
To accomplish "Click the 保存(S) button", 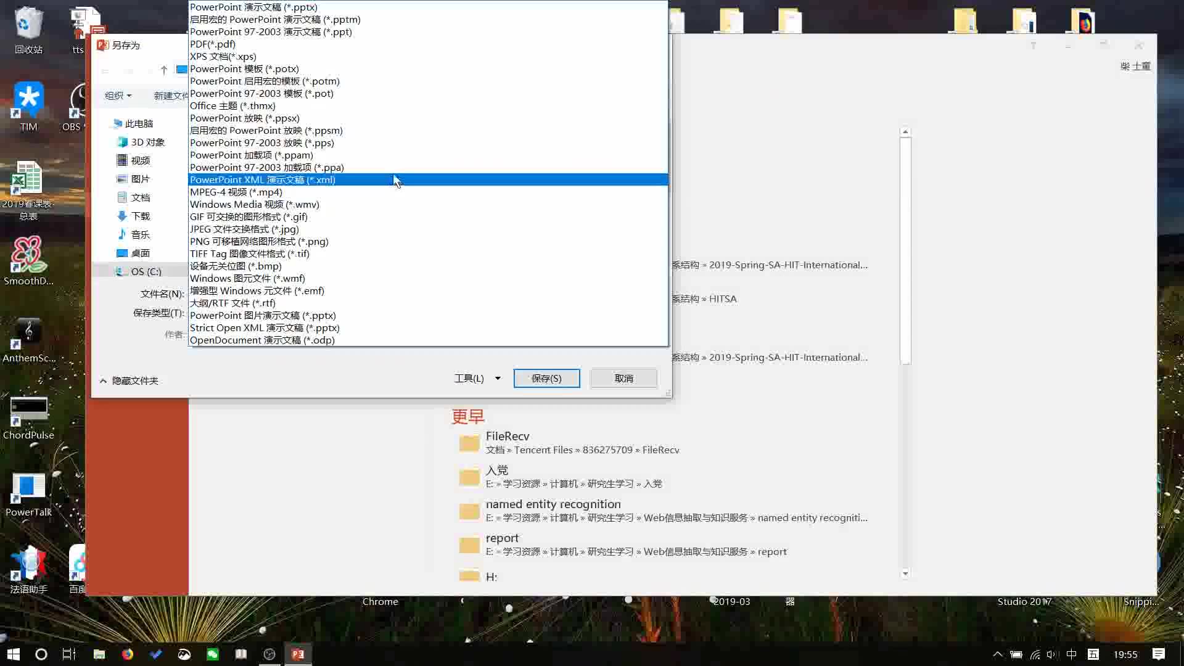I will pyautogui.click(x=546, y=378).
